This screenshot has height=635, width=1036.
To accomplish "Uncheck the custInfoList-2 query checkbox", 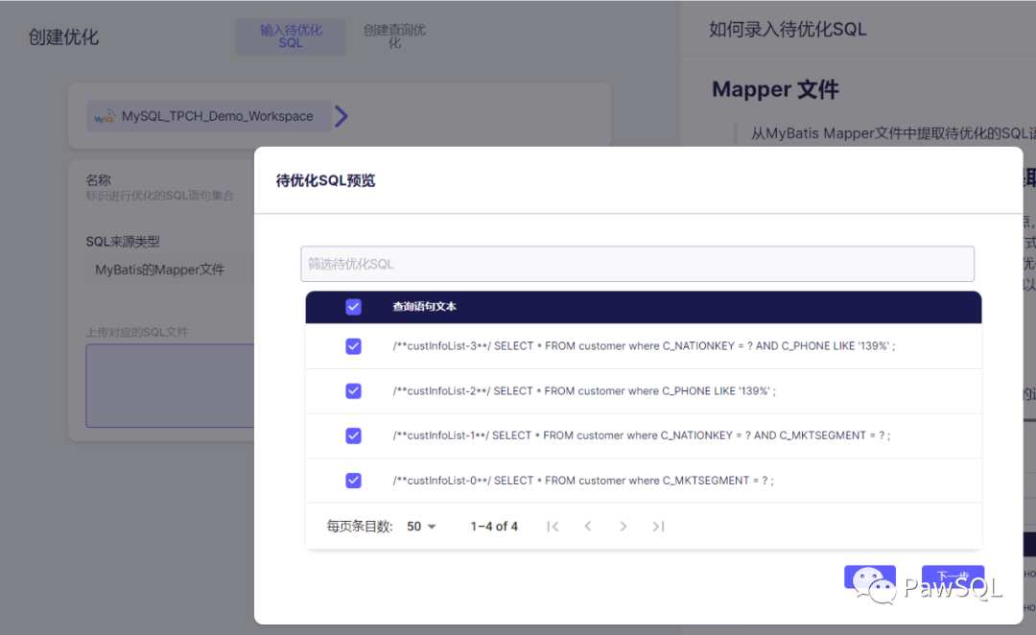I will pyautogui.click(x=353, y=390).
